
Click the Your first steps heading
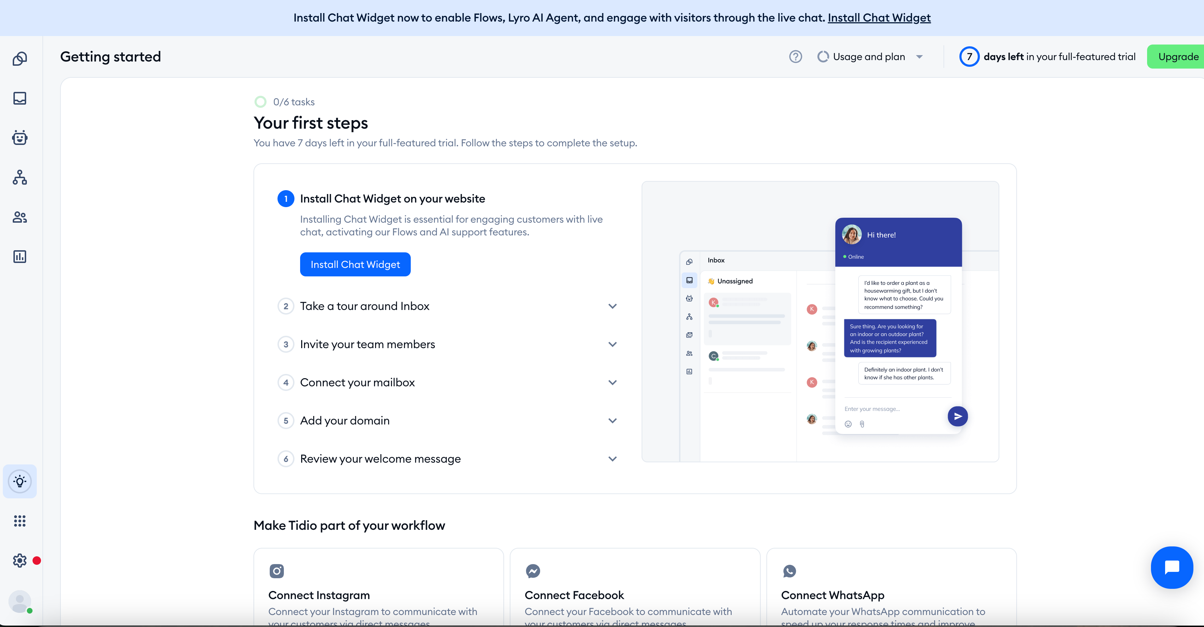click(x=311, y=123)
